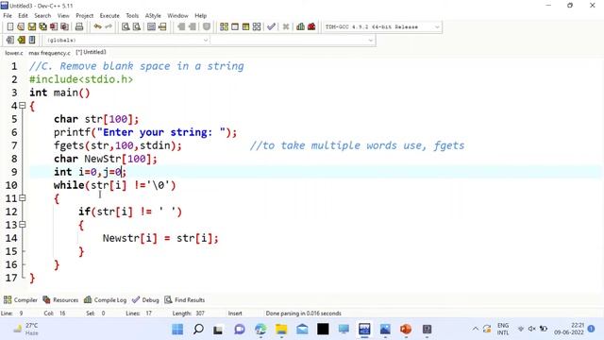Click the Goto Bookmark icon on second toolbar

point(32,40)
